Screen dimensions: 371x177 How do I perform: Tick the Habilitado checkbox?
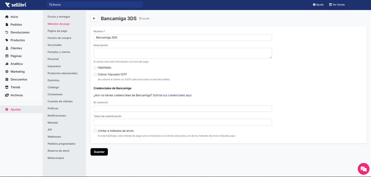pyautogui.click(x=95, y=68)
